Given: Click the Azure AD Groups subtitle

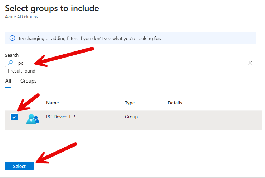Looking at the screenshot, I should 21,16.
